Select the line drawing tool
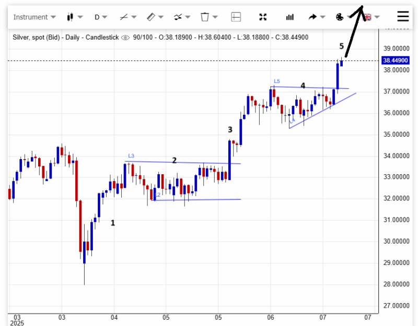418x326 pixels. pyautogui.click(x=127, y=17)
